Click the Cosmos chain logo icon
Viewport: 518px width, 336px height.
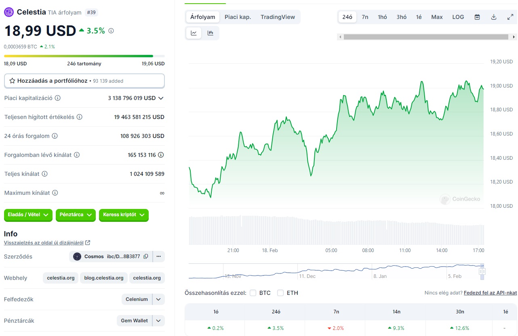pyautogui.click(x=77, y=257)
